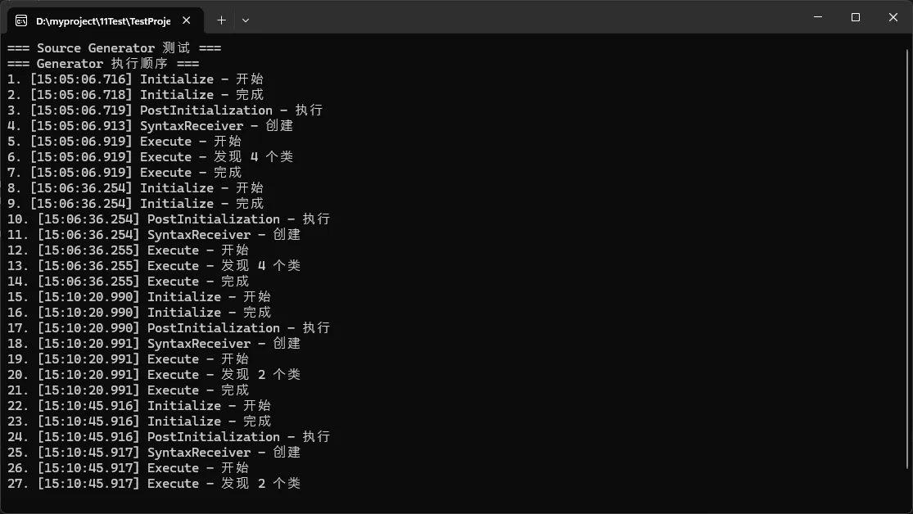The height and width of the screenshot is (514, 913).
Task: Click the 15:05:06.913 SyntaxReceiver log line
Action: coord(150,126)
